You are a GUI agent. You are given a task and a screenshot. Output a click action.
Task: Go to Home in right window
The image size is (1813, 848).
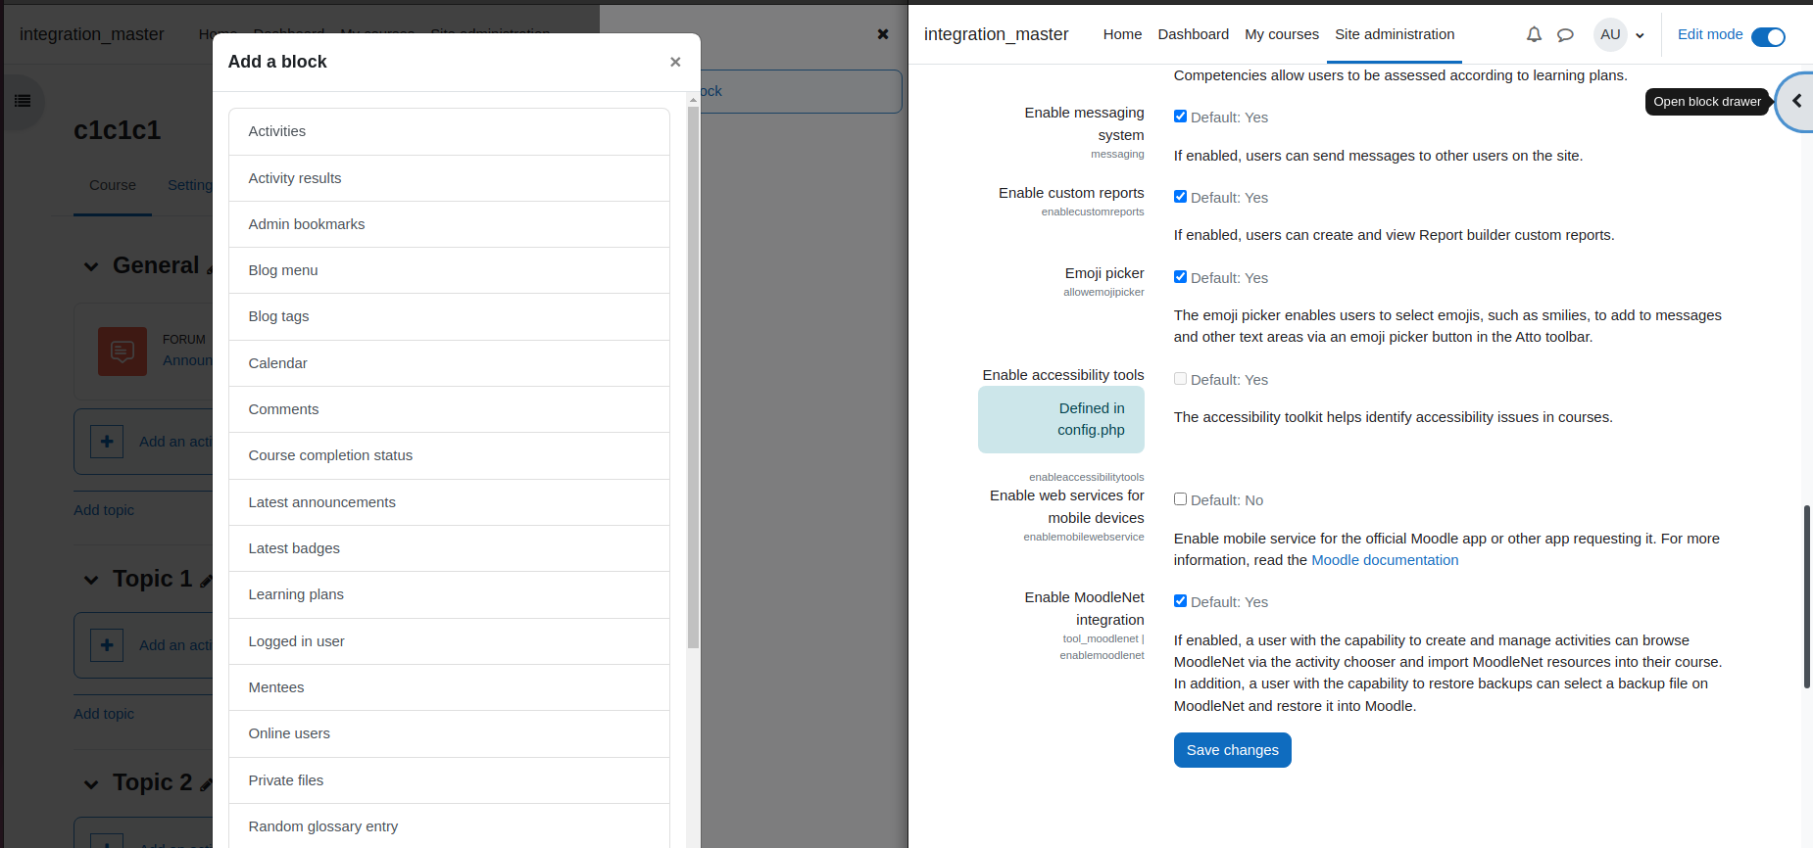[1122, 34]
